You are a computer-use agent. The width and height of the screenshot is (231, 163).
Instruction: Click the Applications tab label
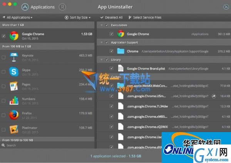point(43,7)
